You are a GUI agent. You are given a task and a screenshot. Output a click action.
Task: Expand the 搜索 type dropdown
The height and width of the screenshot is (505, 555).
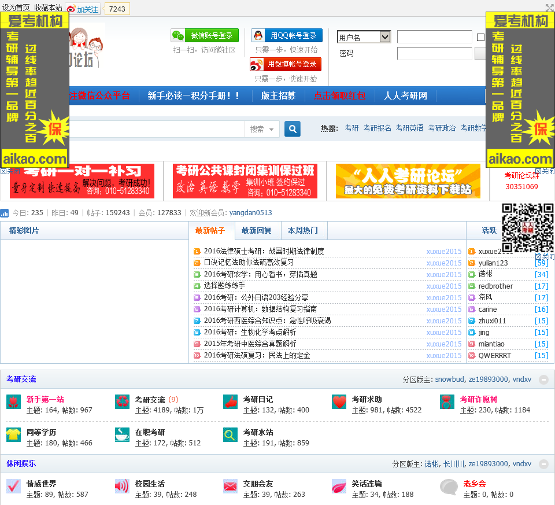[x=262, y=129]
